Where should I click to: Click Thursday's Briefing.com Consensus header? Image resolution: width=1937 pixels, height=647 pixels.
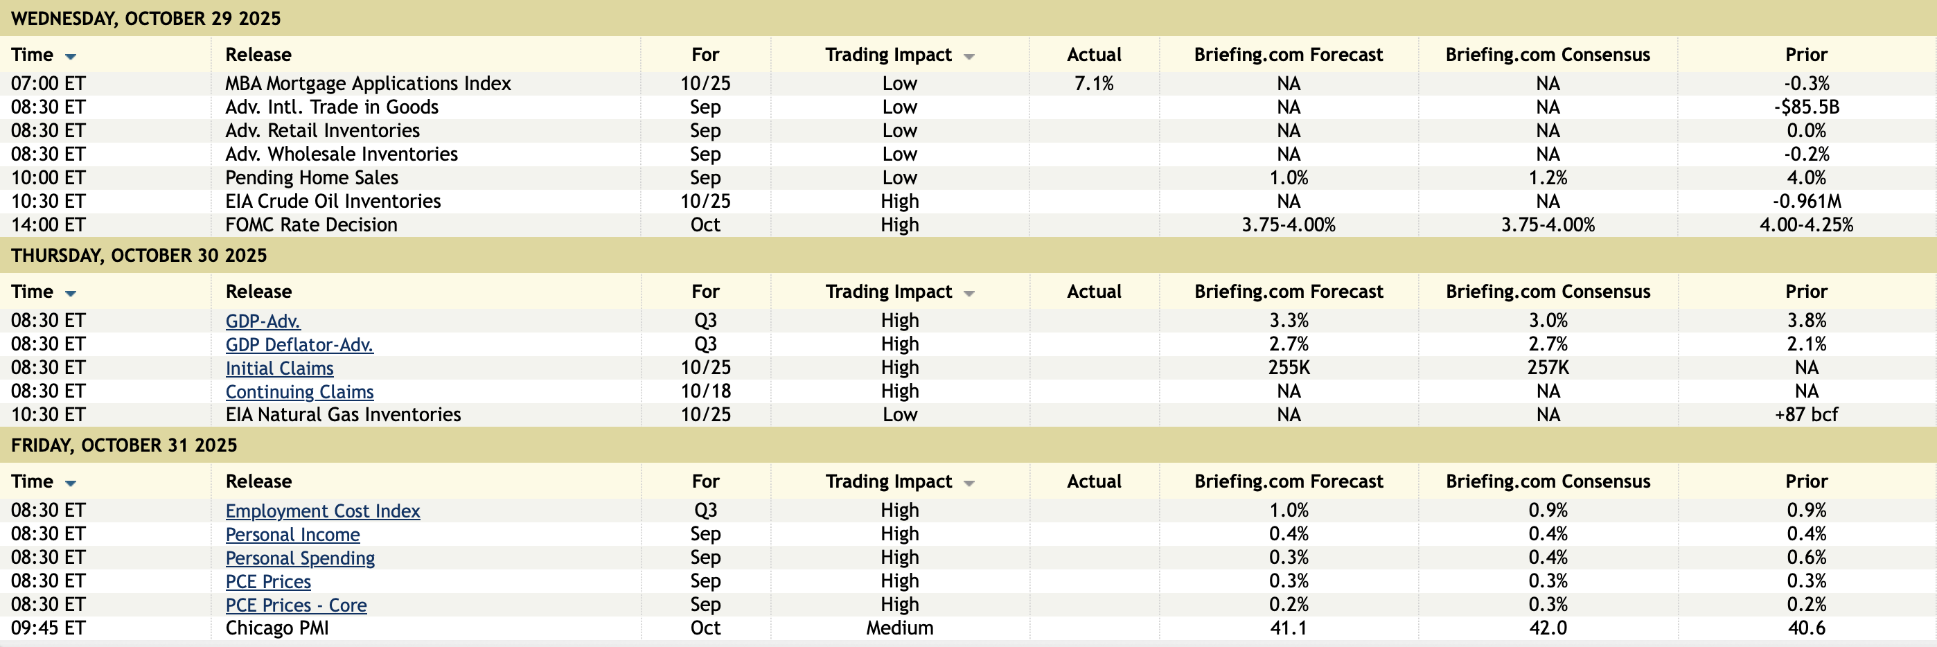click(x=1548, y=292)
